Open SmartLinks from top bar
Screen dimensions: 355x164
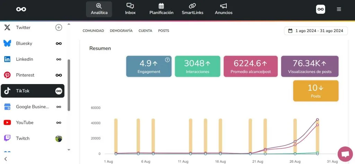[192, 9]
